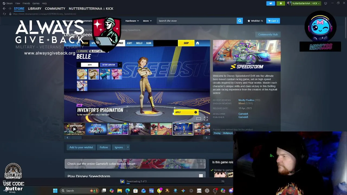Open Outlook from the taskbar
This screenshot has height=195, width=347.
pos(143,191)
